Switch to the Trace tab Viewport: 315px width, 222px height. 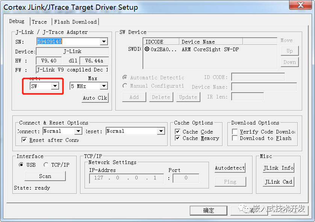[x=39, y=22]
